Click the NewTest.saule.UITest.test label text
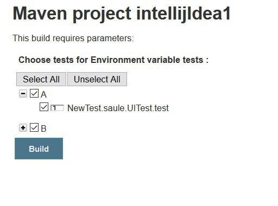The width and height of the screenshot is (278, 206). (118, 108)
